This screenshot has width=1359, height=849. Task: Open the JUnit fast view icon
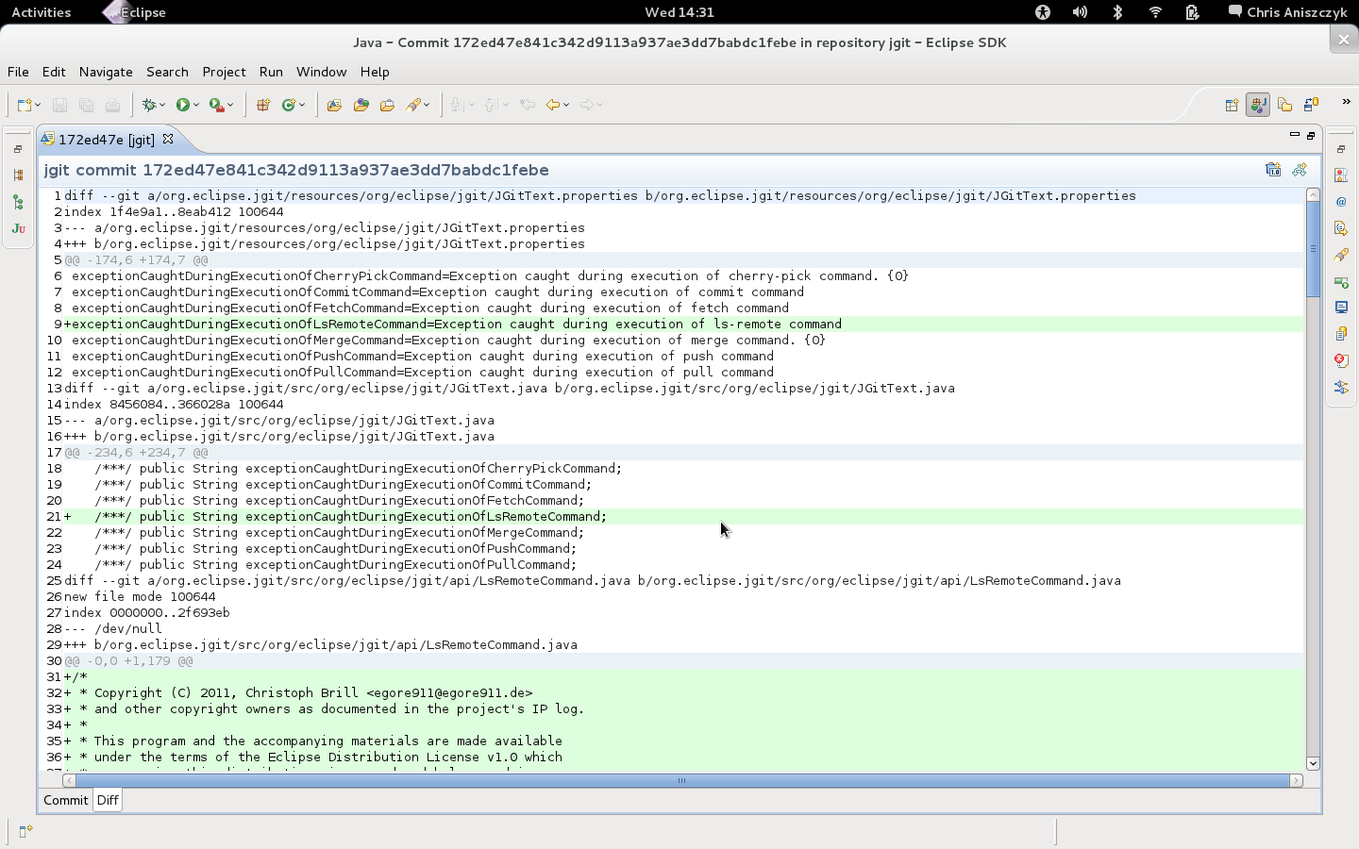18,228
